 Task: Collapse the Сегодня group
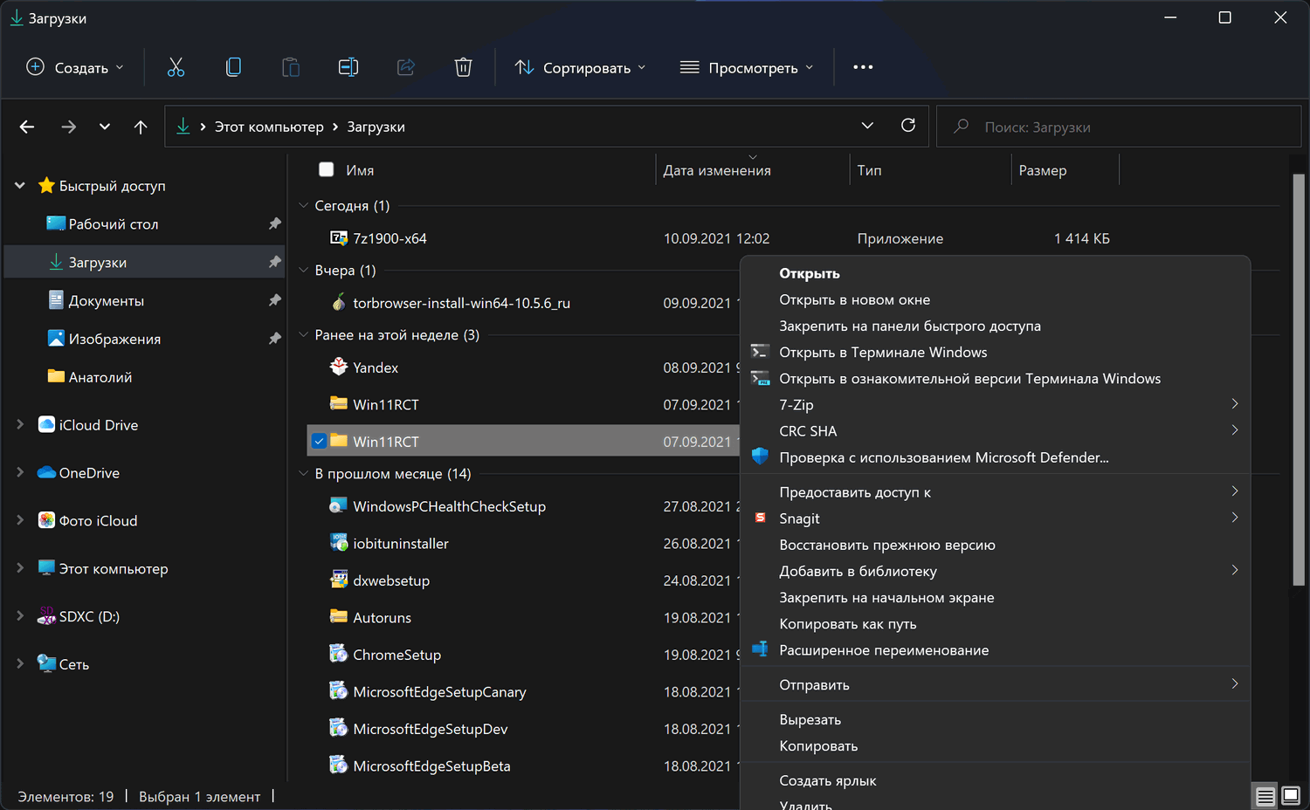tap(304, 206)
